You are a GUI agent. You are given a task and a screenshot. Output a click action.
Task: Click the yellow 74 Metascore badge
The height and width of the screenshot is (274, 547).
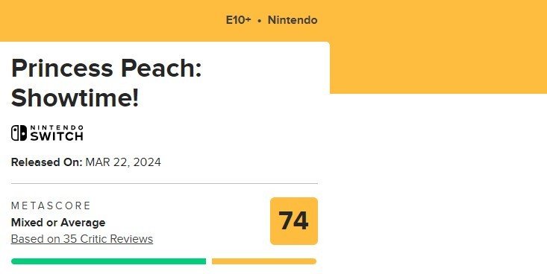point(294,221)
